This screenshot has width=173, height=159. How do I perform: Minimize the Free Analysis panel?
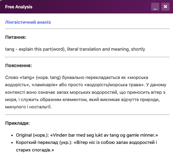pos(155,7)
